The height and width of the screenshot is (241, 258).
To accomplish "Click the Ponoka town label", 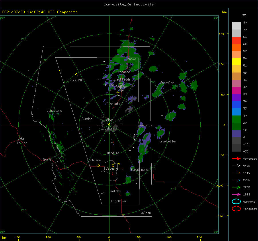I will click(131, 59).
